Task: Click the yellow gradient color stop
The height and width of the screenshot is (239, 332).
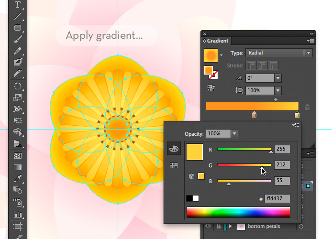Action: click(x=297, y=115)
